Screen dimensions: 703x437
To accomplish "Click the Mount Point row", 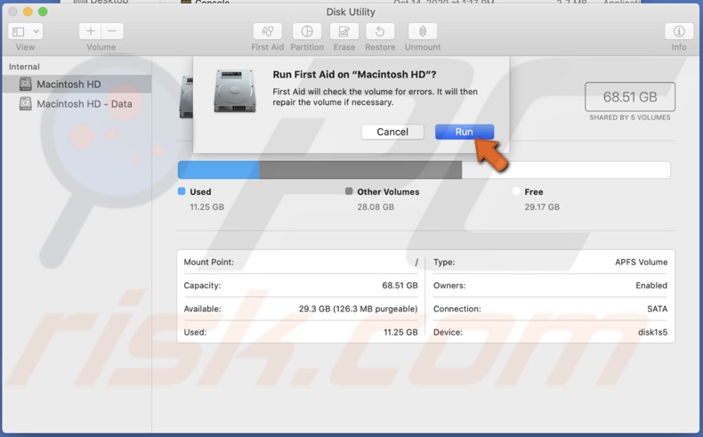I will pyautogui.click(x=301, y=263).
